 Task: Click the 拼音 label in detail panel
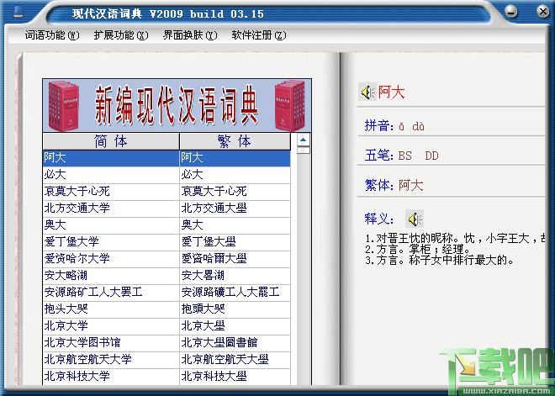pyautogui.click(x=379, y=126)
